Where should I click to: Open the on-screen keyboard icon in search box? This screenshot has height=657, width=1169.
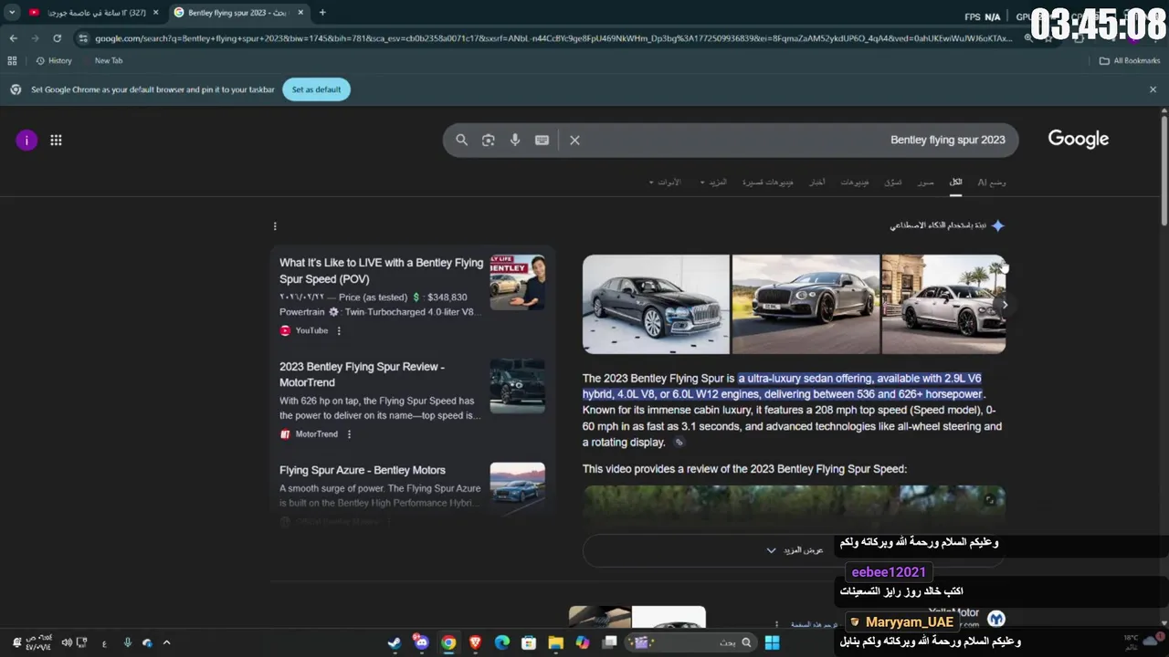542,140
